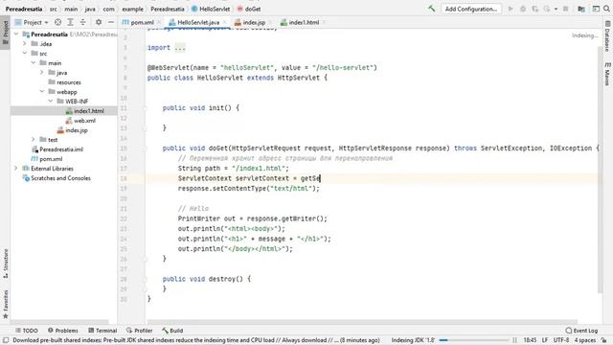Open the run-with dropdown arrow beside Profile

[556, 9]
